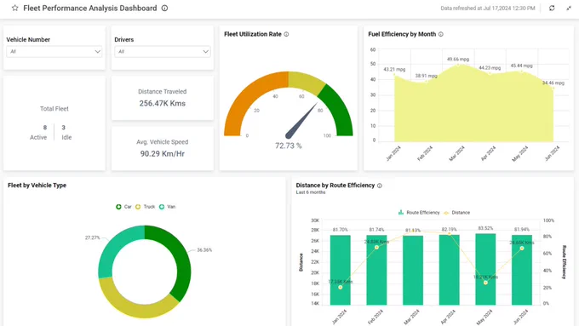Toggle the Car legend item

pyautogui.click(x=123, y=207)
